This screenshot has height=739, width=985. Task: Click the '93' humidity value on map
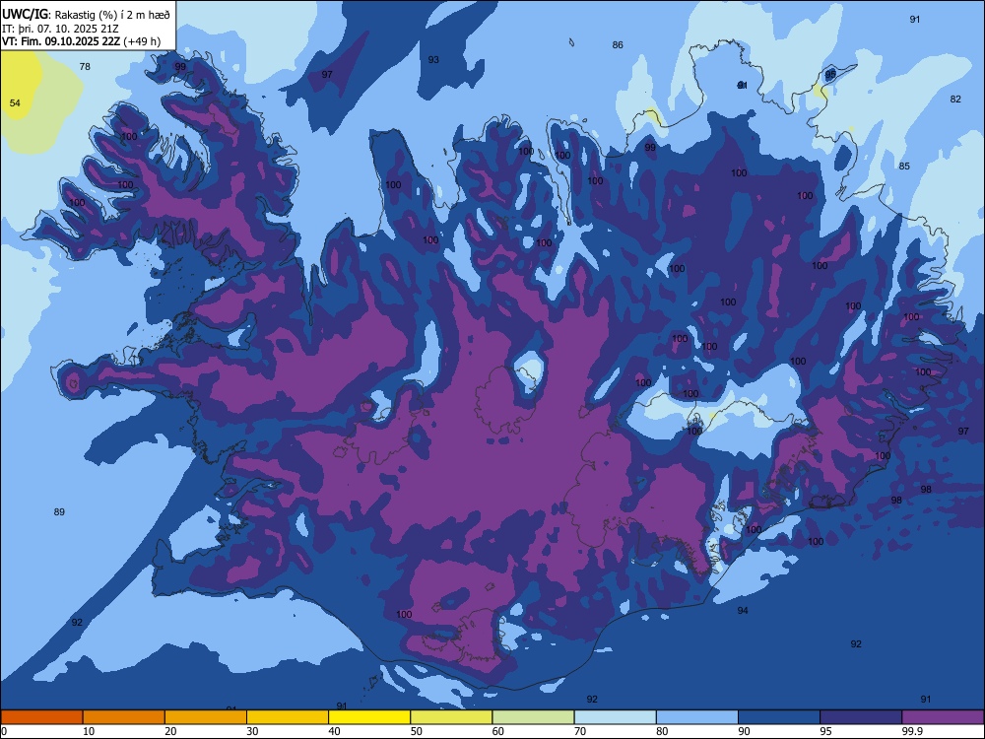point(433,60)
